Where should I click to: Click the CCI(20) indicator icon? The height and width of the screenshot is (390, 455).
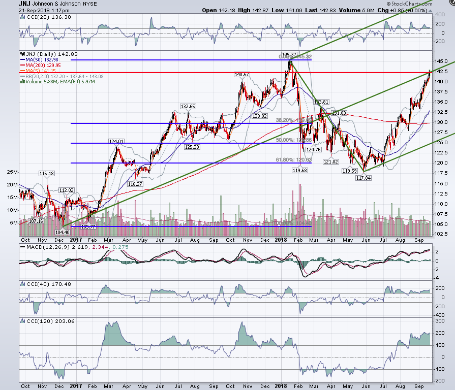(x=23, y=17)
